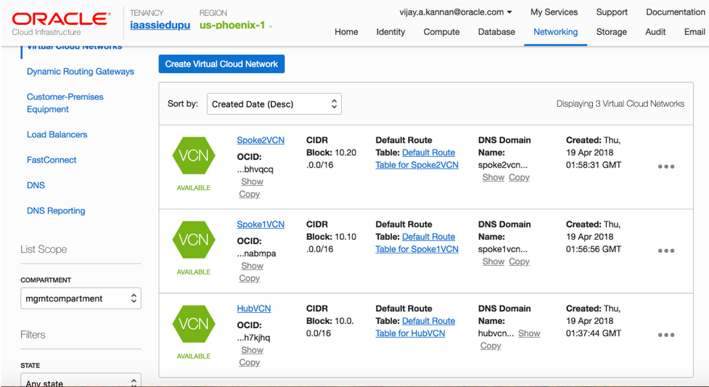The height and width of the screenshot is (387, 709).
Task: Click the iaassiedupu tenancy link
Action: click(160, 25)
